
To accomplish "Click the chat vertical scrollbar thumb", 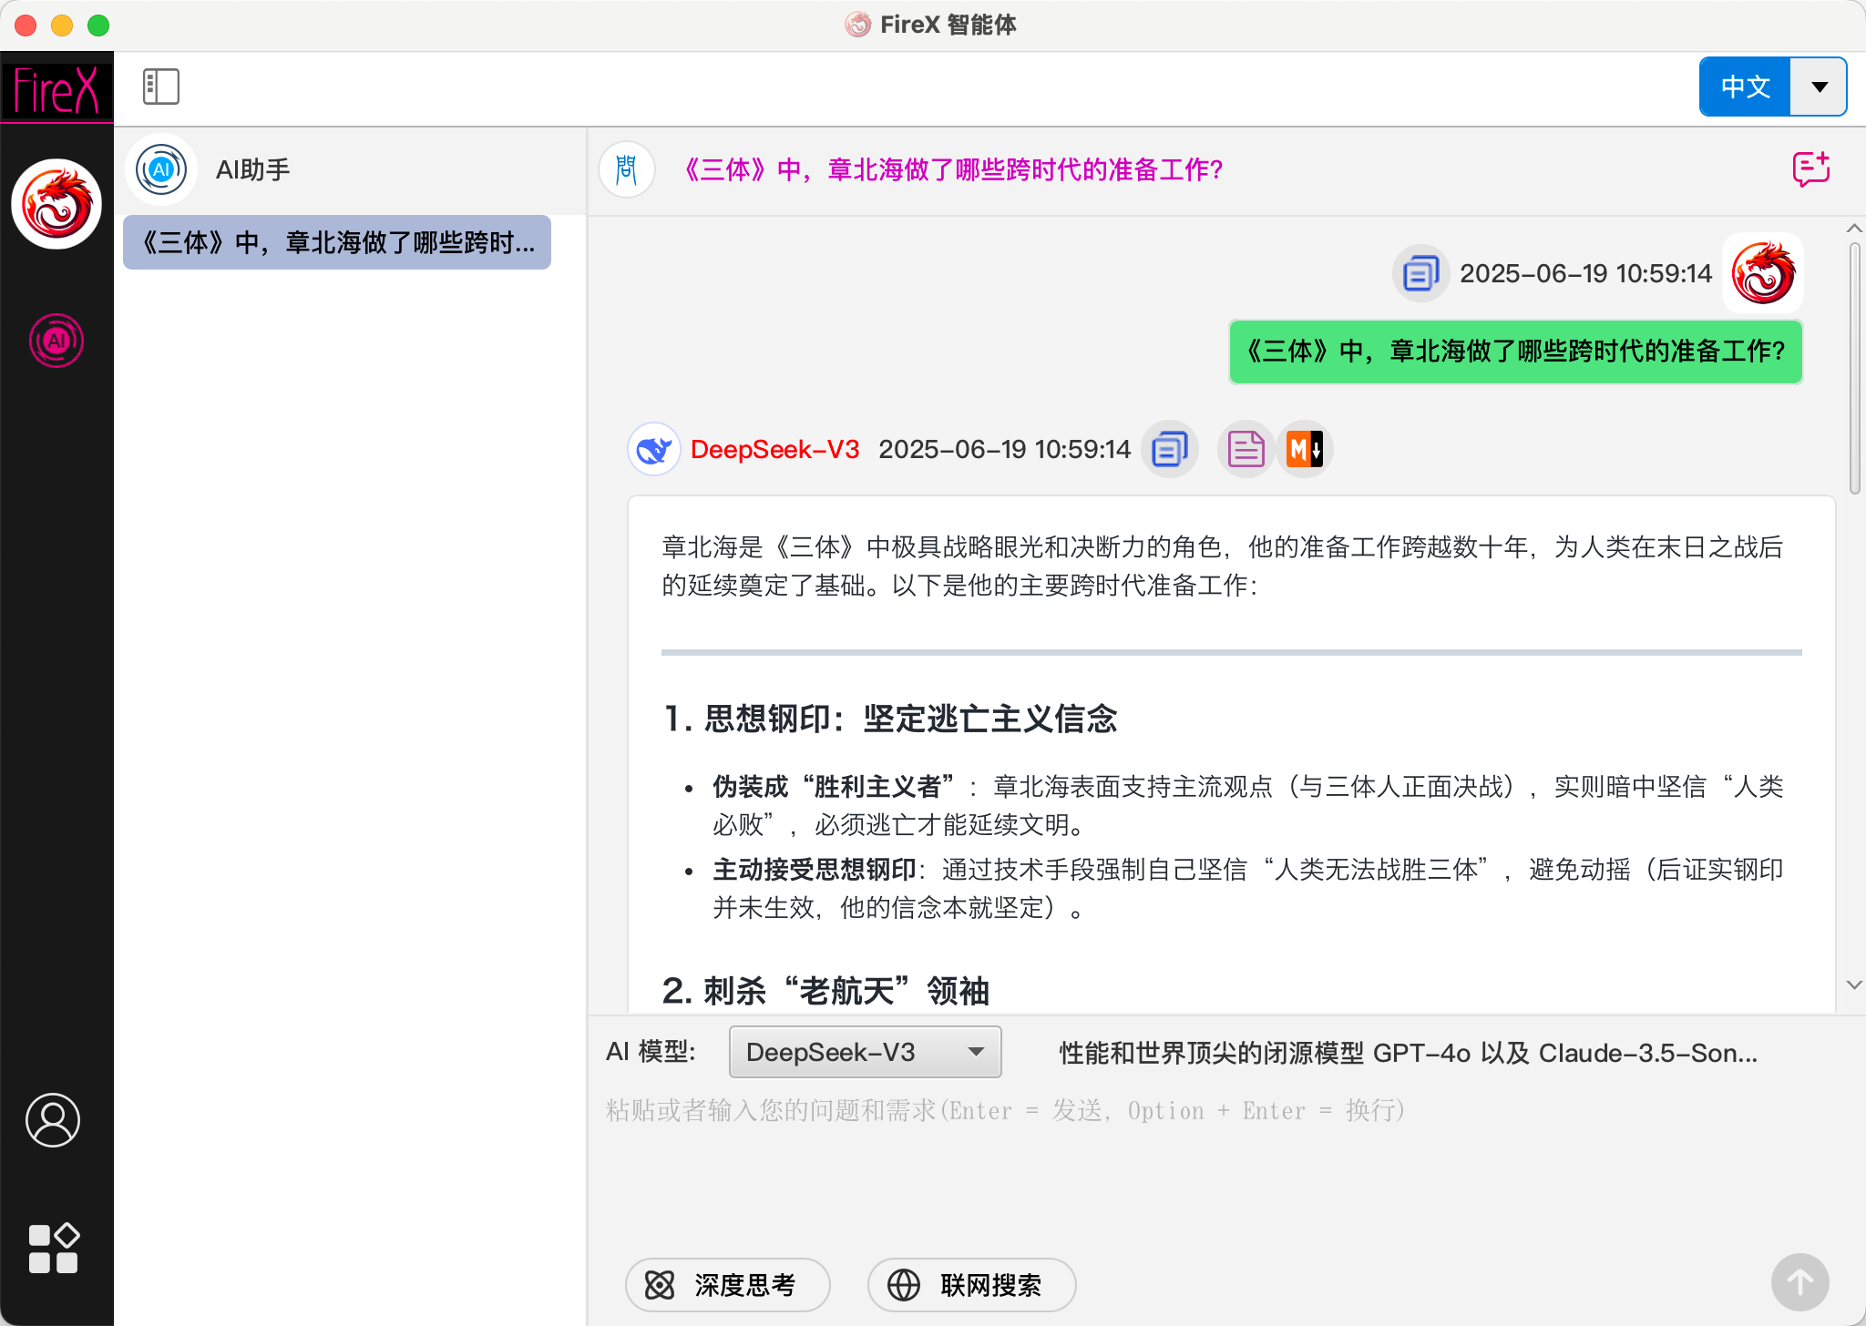I will coord(1854,369).
